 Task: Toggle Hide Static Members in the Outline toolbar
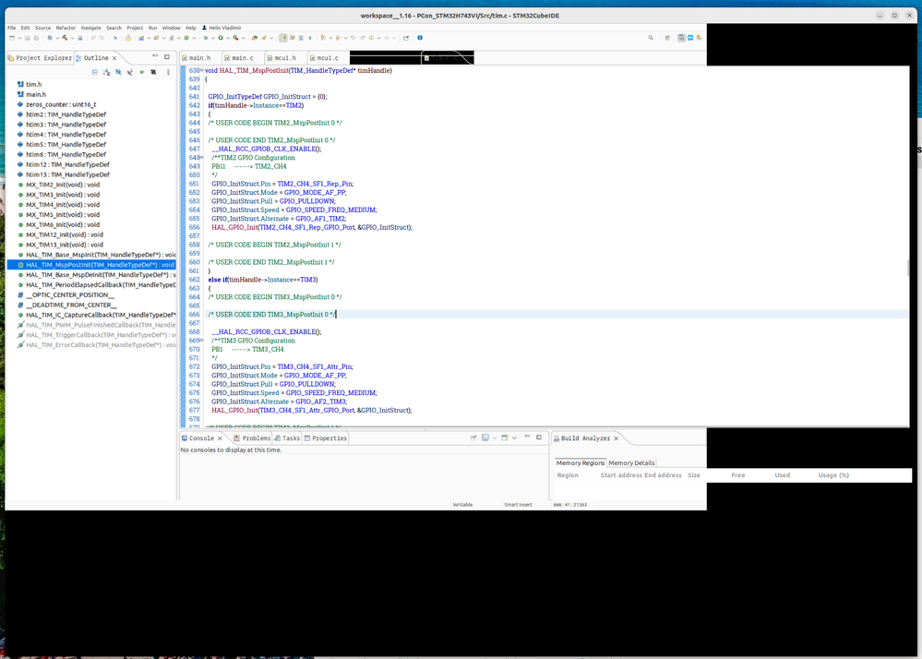[129, 72]
